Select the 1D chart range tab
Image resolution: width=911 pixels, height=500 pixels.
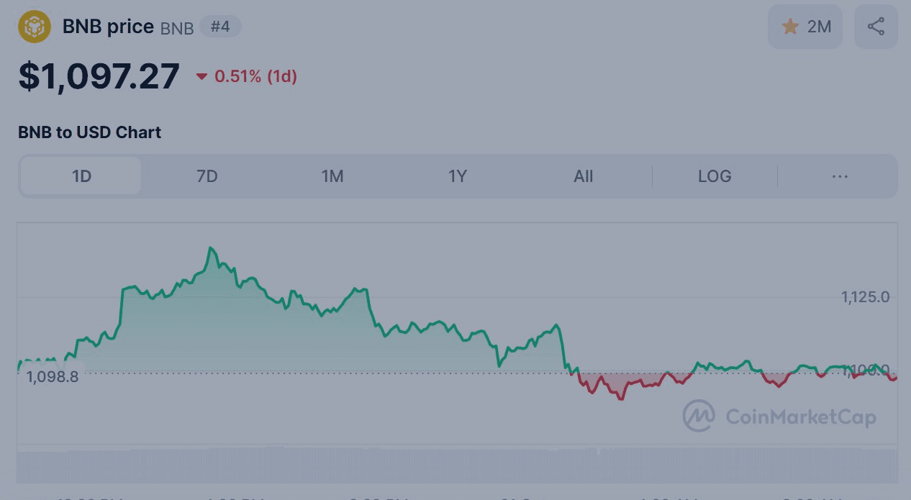point(81,176)
